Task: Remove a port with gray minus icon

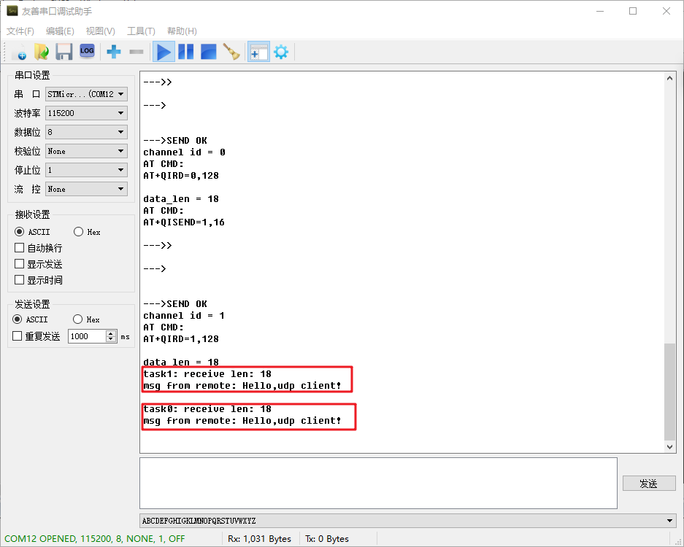Action: (x=137, y=52)
